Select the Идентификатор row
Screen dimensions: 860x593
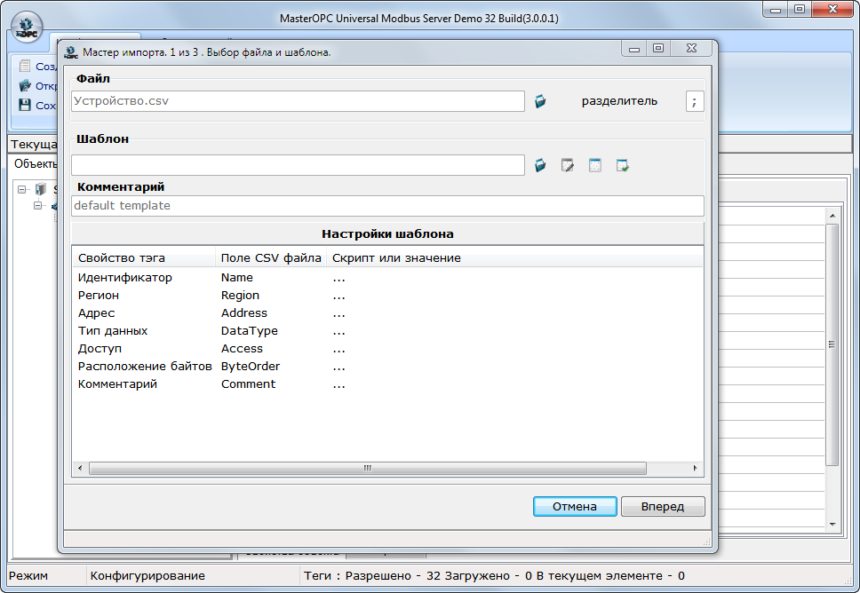pos(387,277)
